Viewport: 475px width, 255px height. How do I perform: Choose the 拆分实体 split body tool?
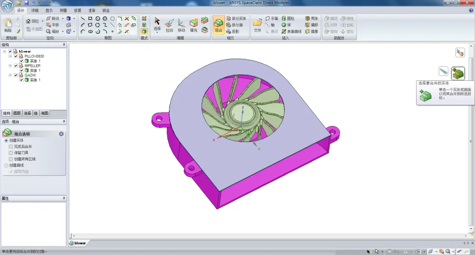click(x=236, y=18)
